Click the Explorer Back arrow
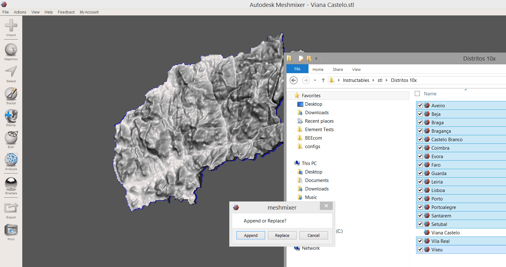 pos(293,80)
